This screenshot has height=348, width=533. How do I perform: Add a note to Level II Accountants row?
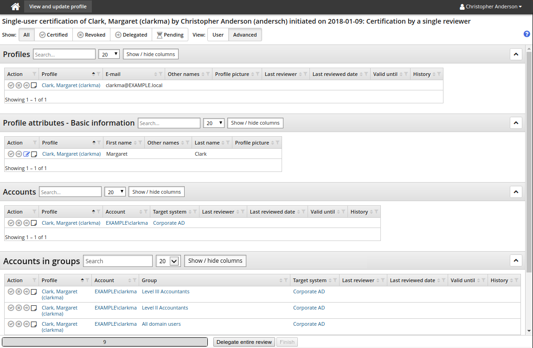34,308
